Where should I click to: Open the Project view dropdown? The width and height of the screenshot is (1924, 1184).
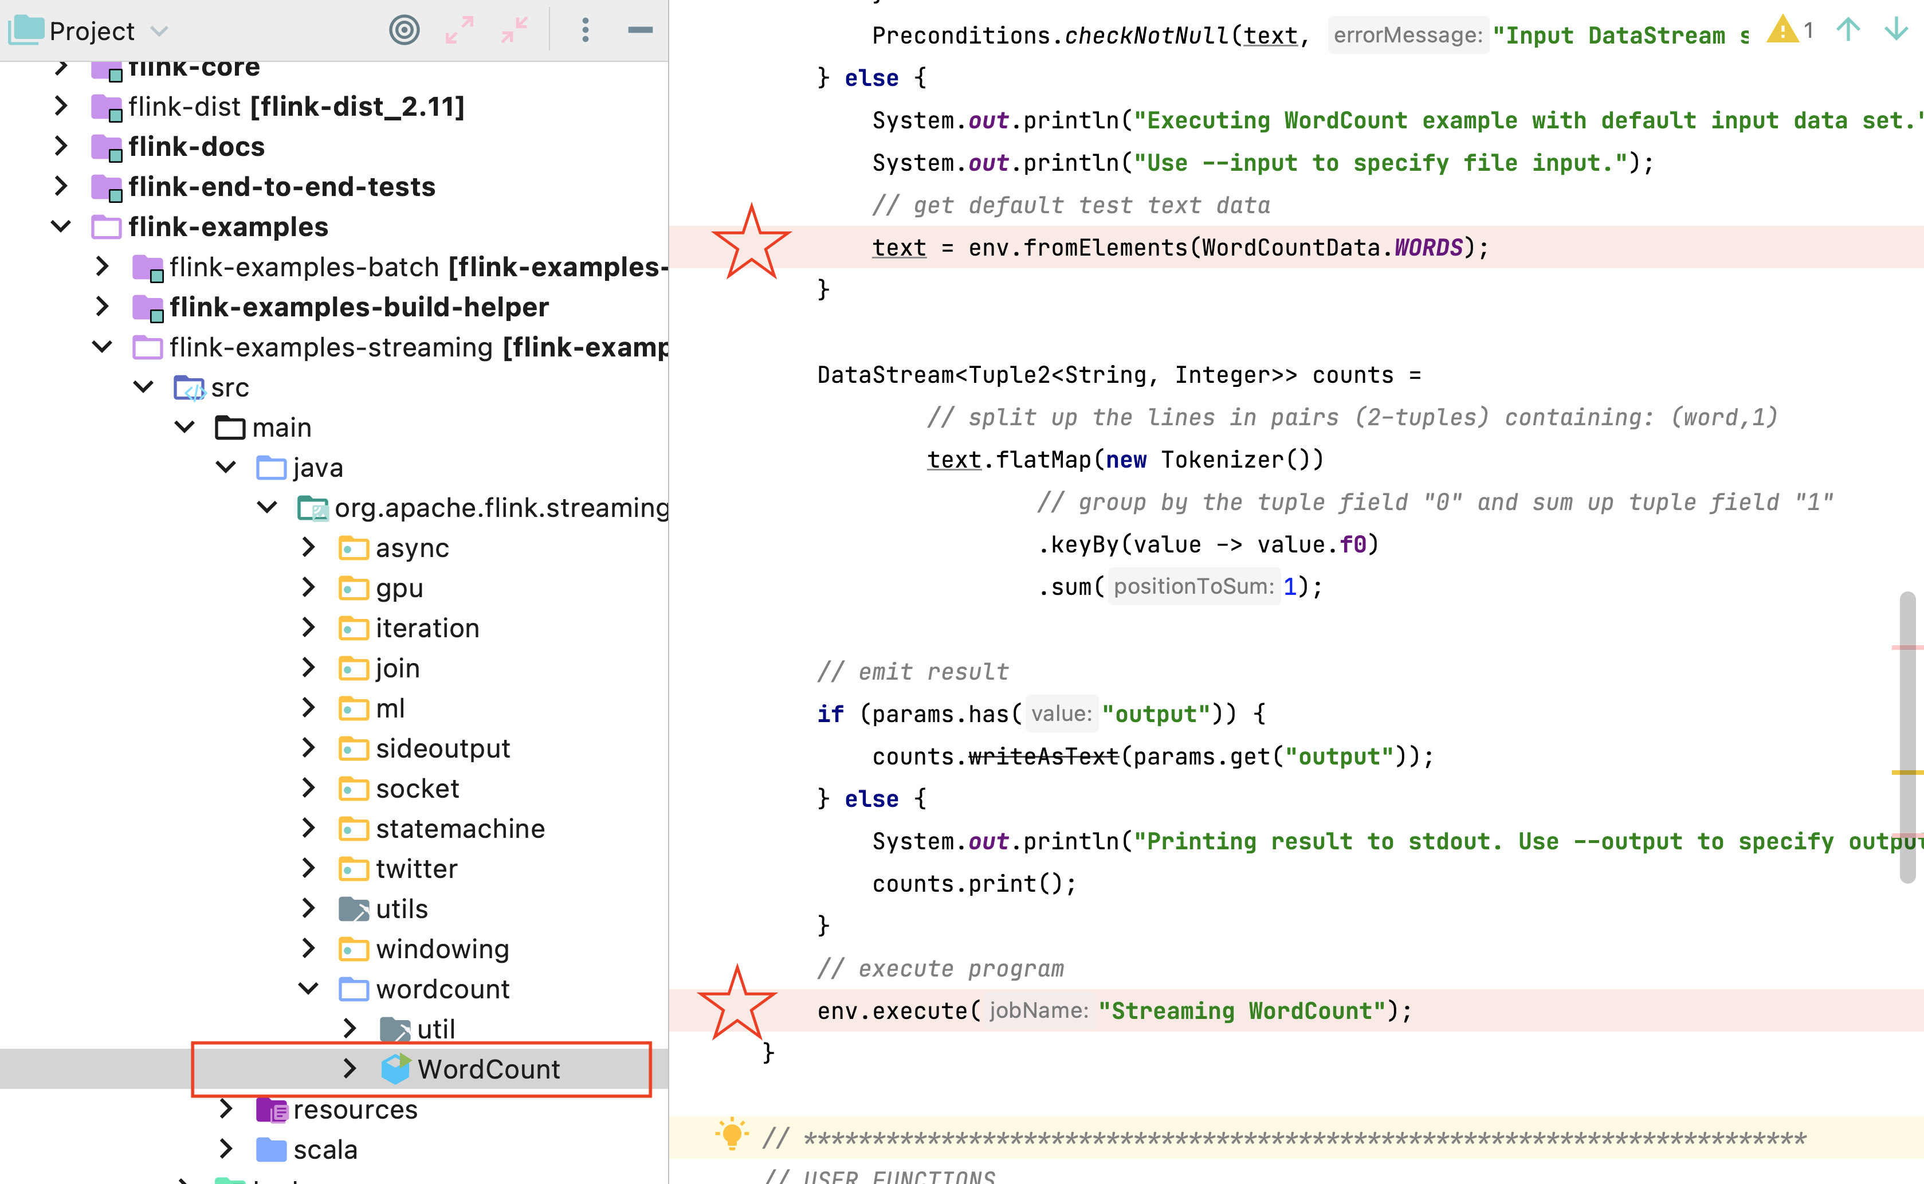coord(159,32)
